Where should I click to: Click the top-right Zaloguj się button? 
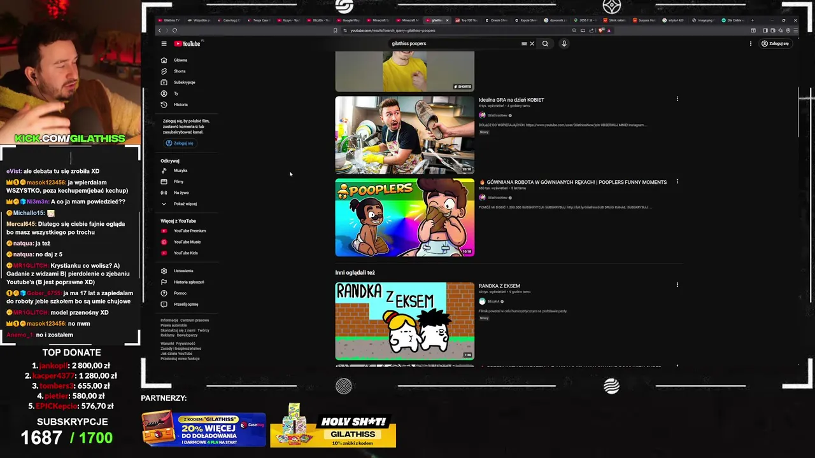click(775, 44)
